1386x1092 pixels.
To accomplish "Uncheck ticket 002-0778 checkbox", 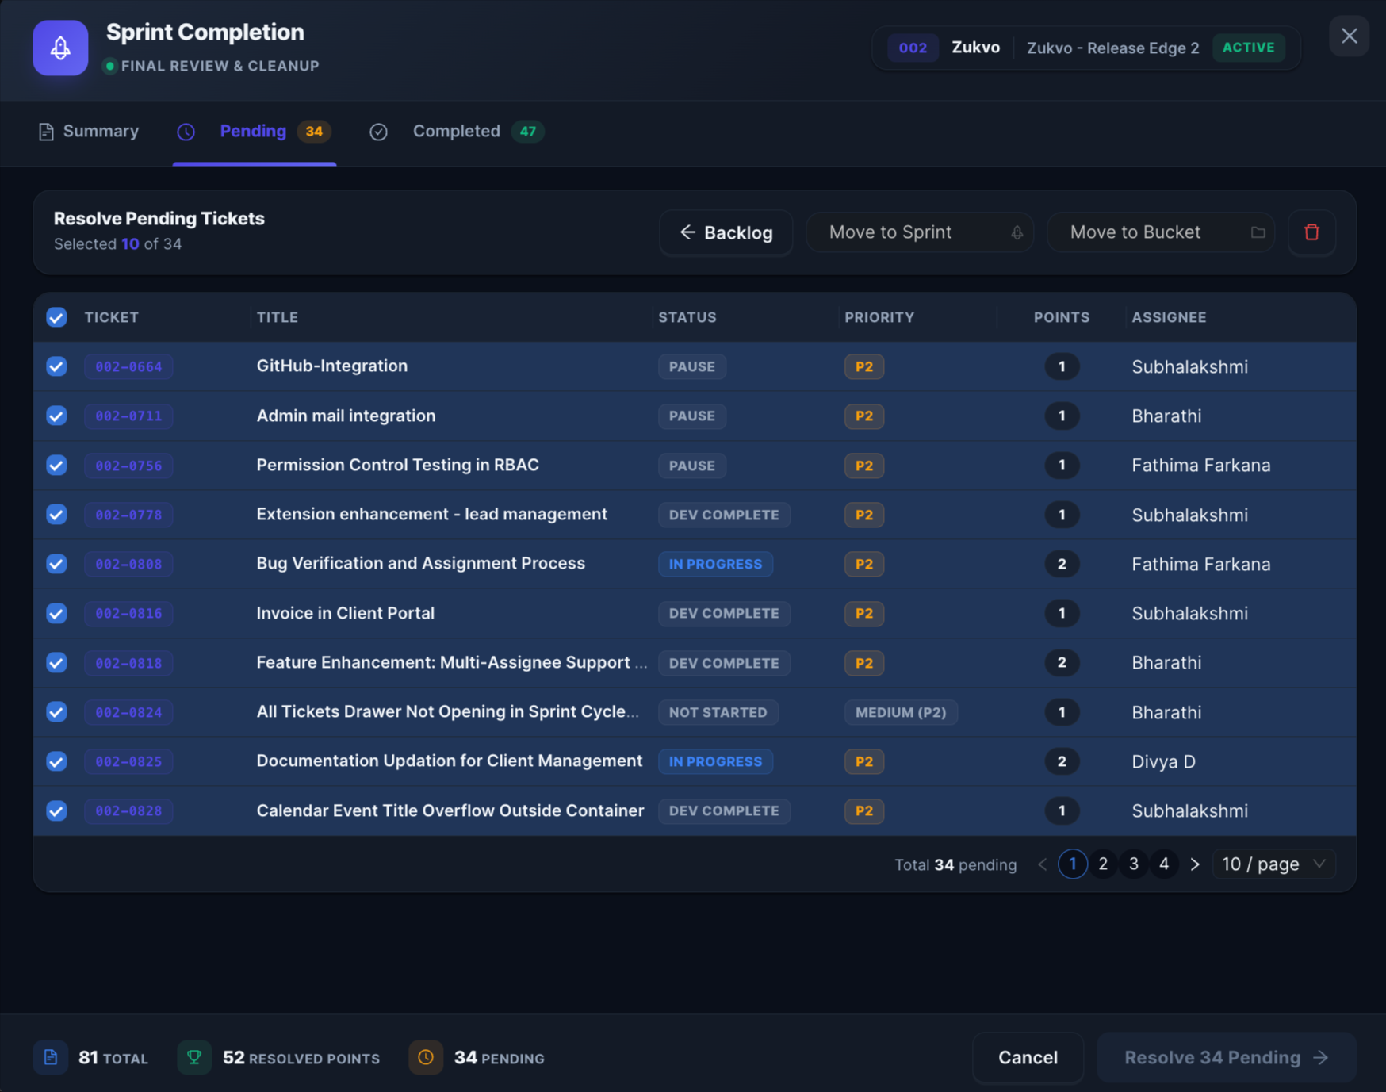I will 56,515.
